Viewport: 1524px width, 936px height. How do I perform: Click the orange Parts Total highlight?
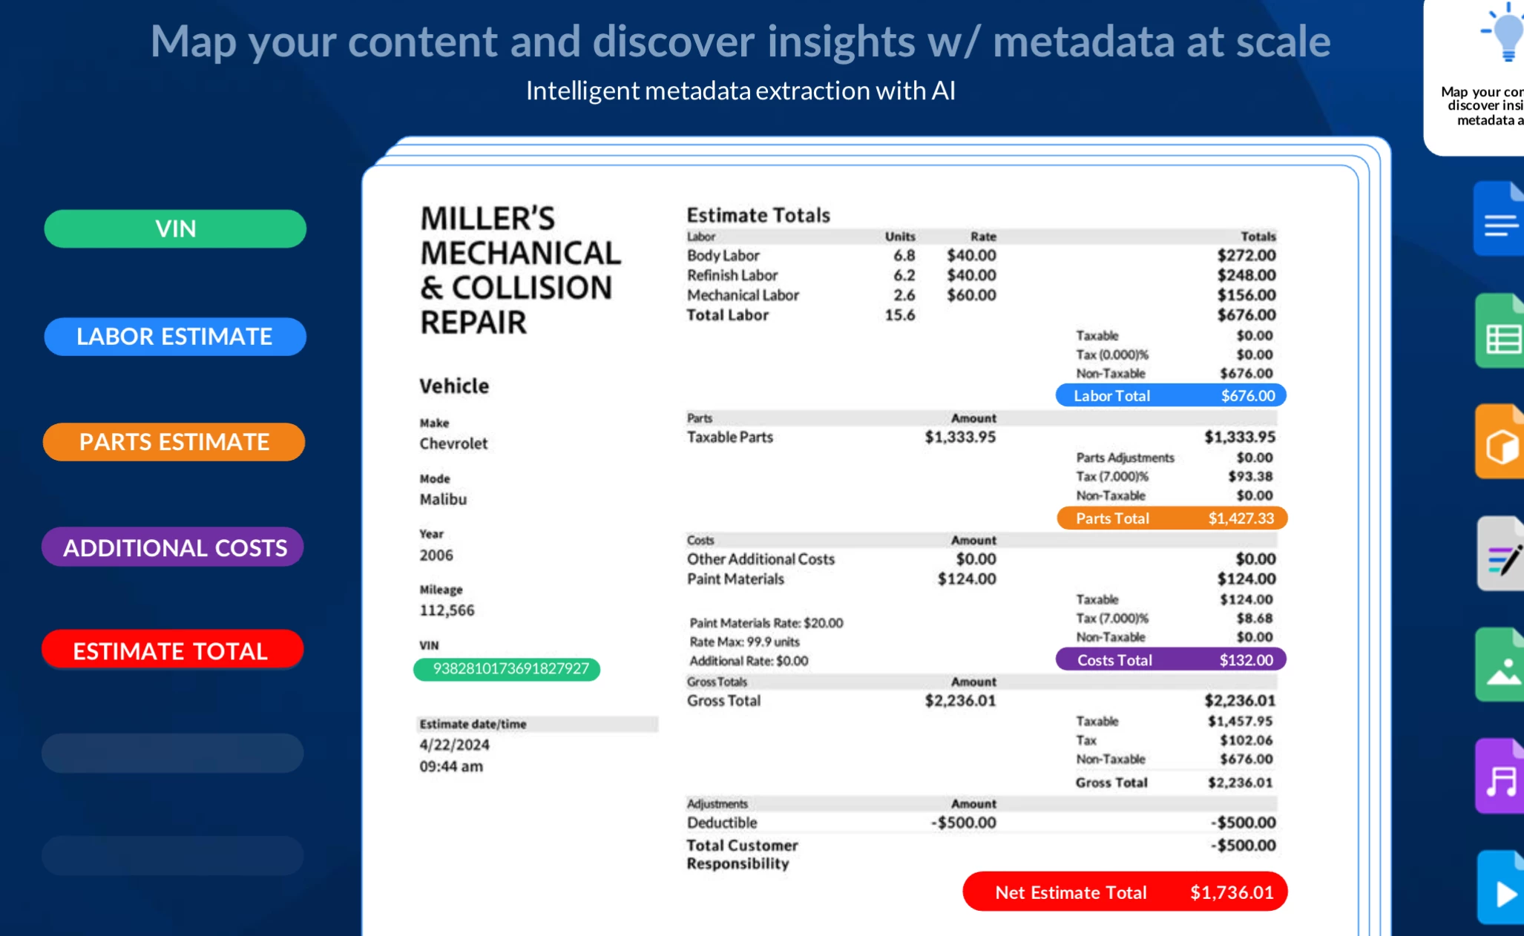(x=1171, y=518)
